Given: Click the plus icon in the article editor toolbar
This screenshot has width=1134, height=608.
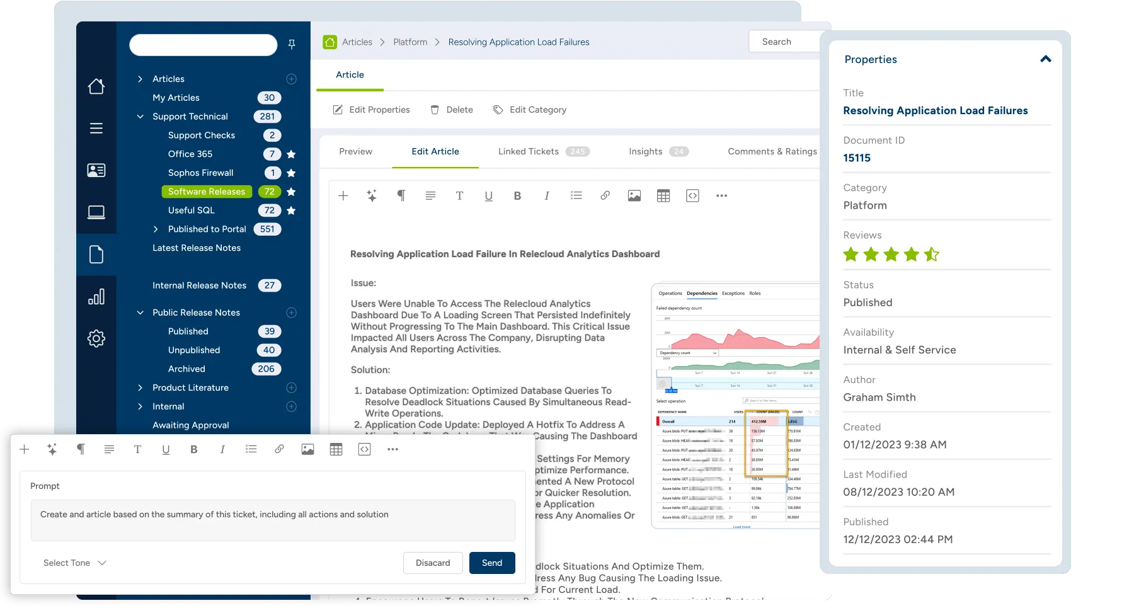Looking at the screenshot, I should pos(343,196).
